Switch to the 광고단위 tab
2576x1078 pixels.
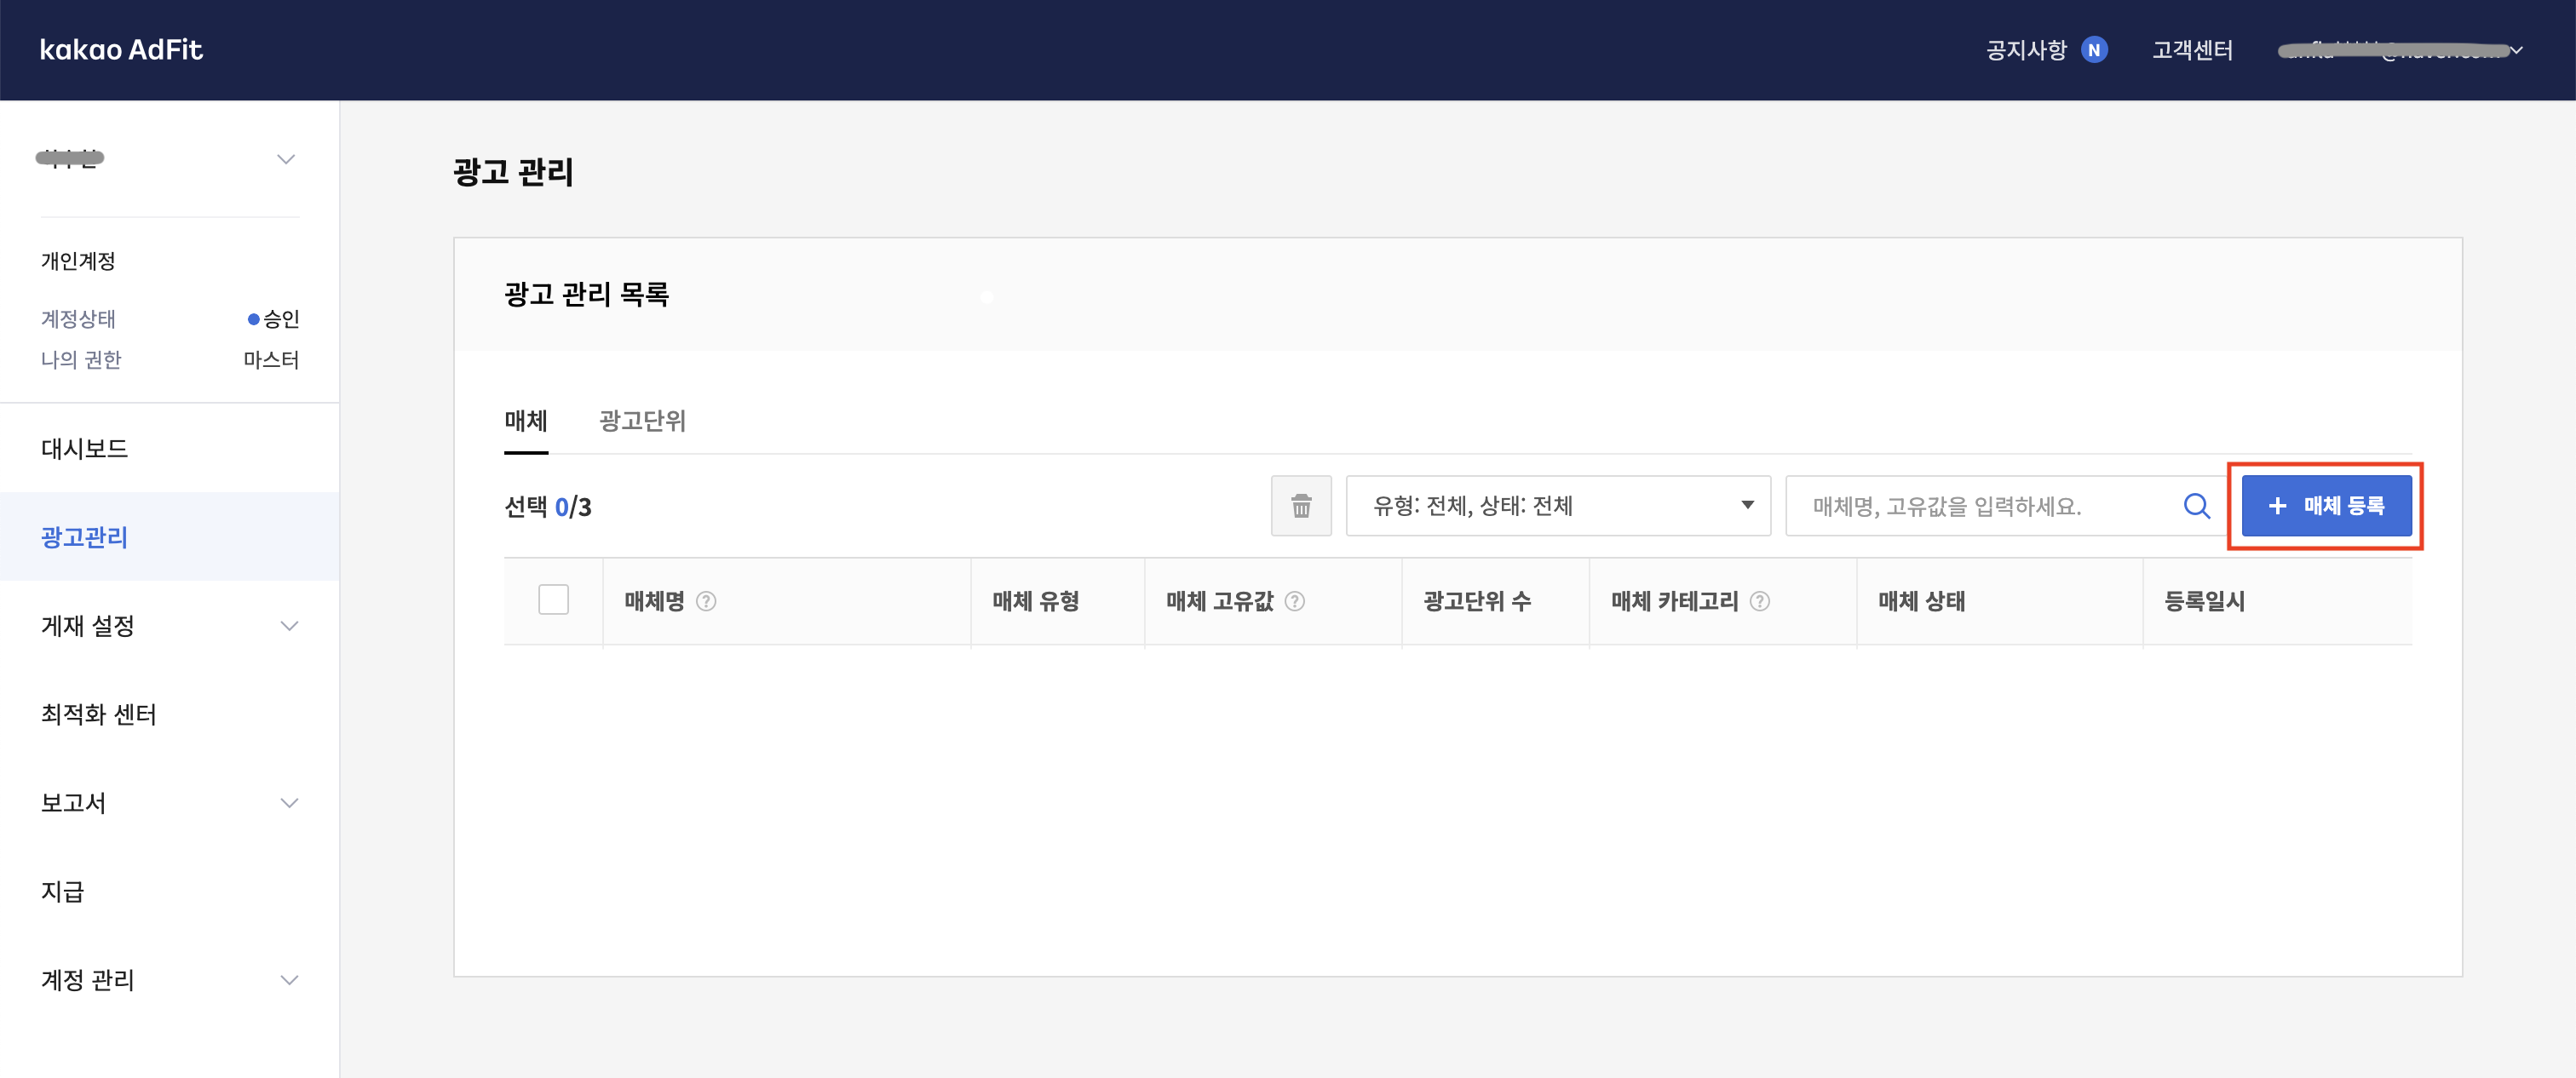(x=642, y=421)
